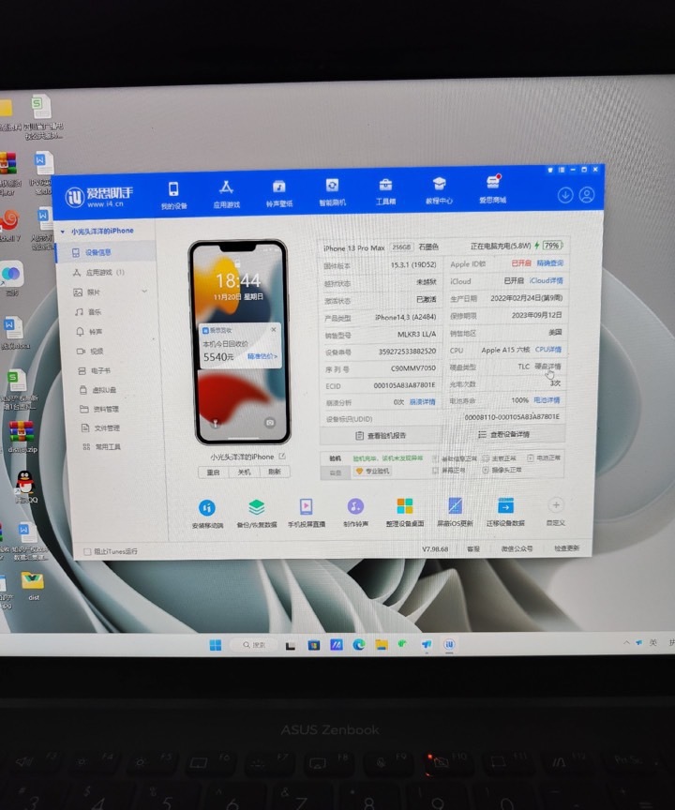Click the 重启 restart button
The width and height of the screenshot is (675, 810).
[x=214, y=472]
